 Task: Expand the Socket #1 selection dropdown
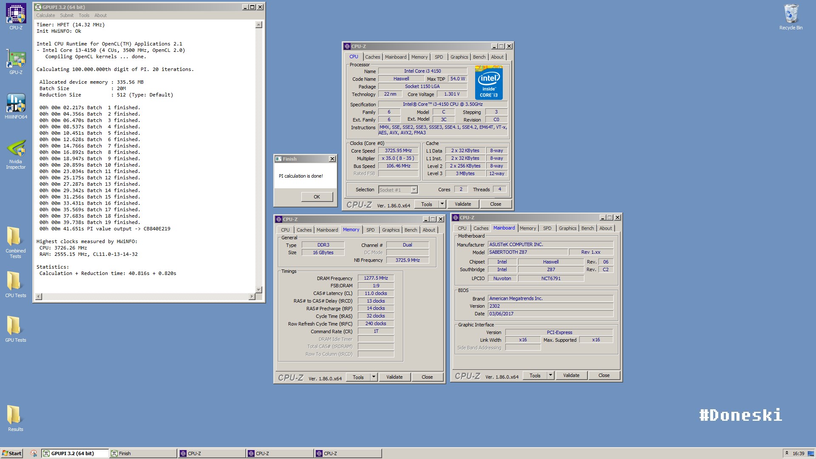pyautogui.click(x=414, y=190)
